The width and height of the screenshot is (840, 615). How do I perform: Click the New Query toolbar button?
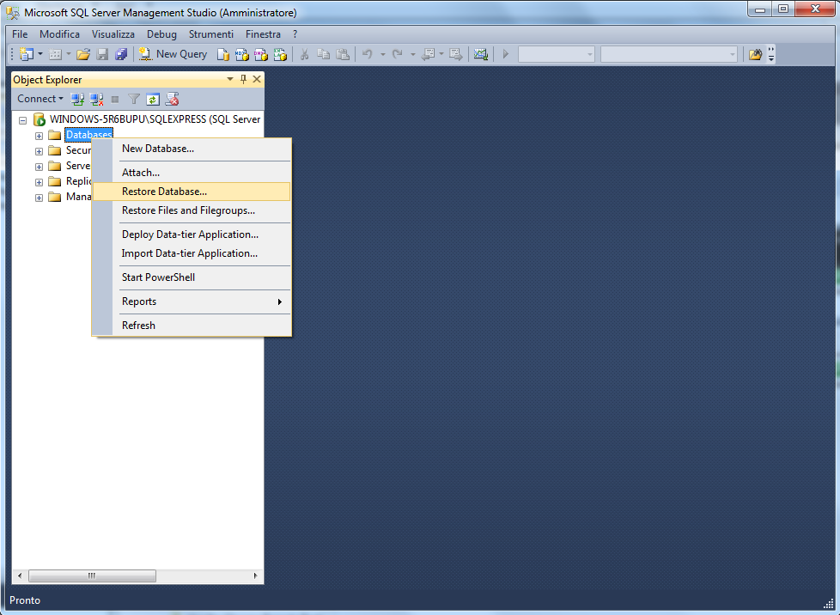[x=173, y=54]
